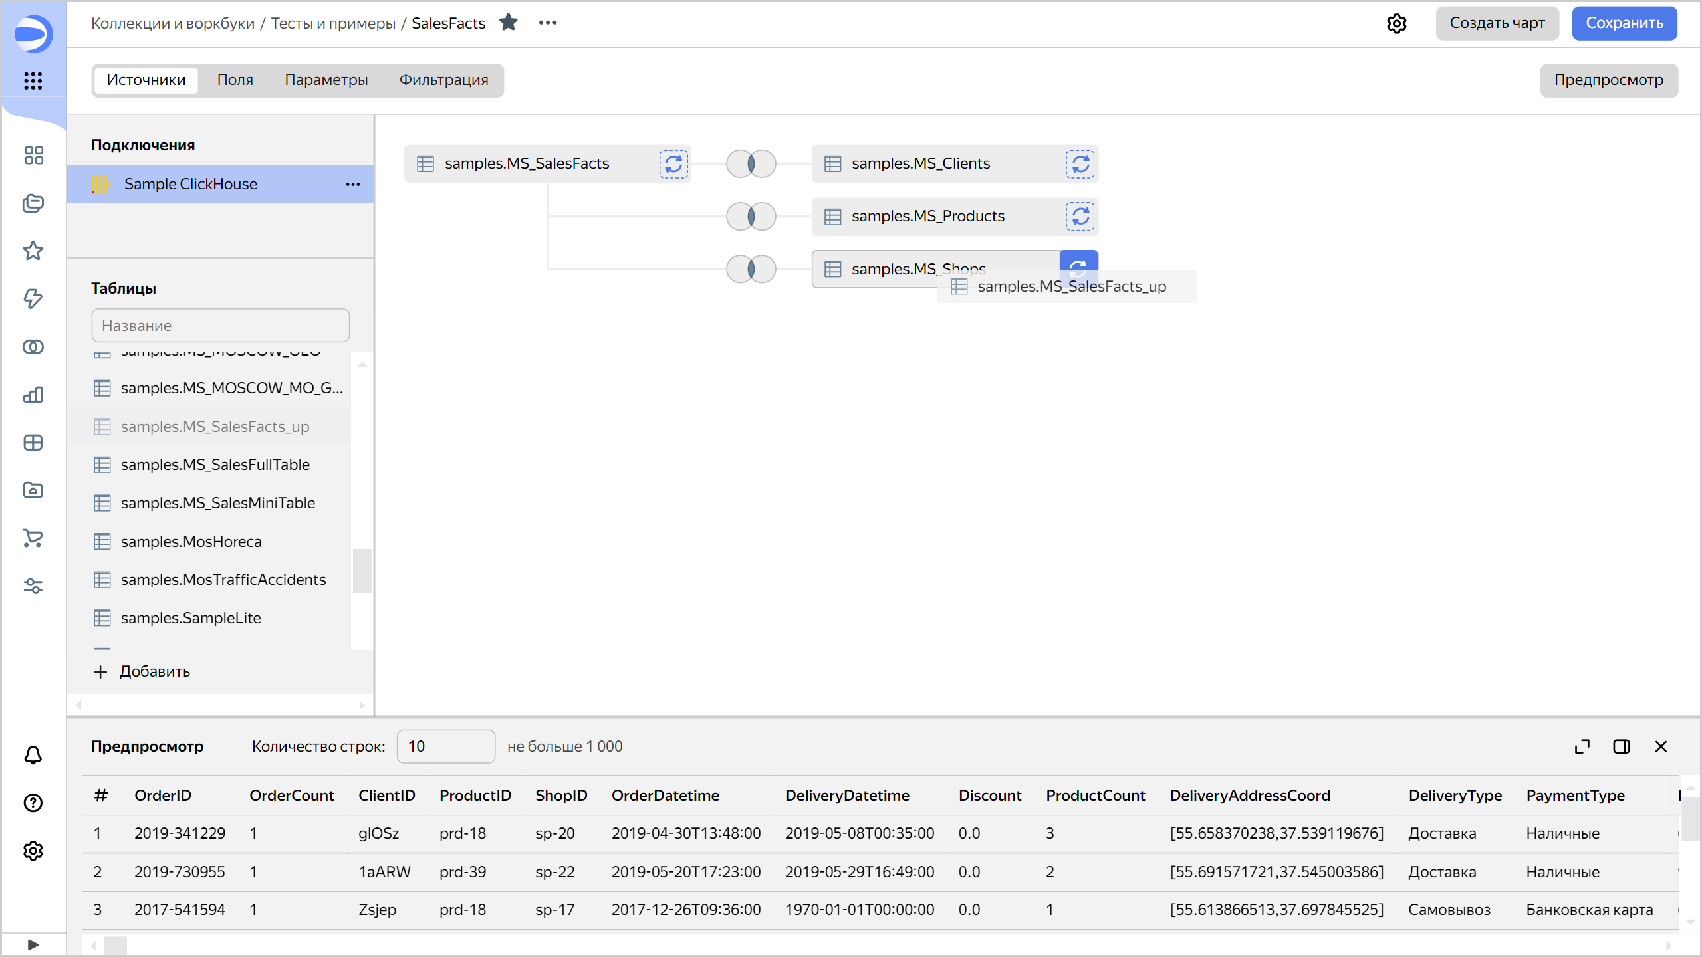The image size is (1702, 957).
Task: Open the Marketplace cart icon in sidebar
Action: [x=33, y=539]
